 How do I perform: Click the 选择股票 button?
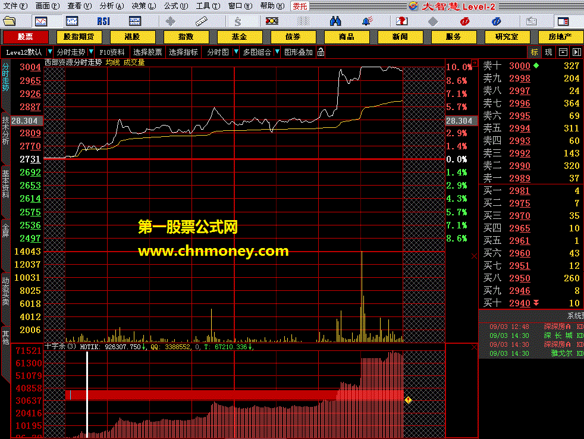pyautogui.click(x=147, y=52)
